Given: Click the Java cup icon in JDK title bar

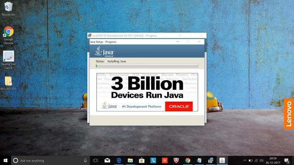Looking at the screenshot, I should tap(90, 35).
